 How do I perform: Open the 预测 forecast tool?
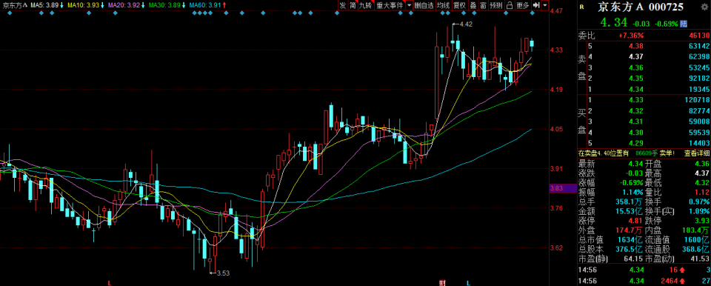click(x=496, y=5)
